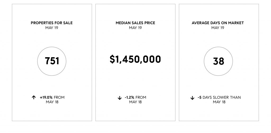Click the down arrow beside -1.2%
The width and height of the screenshot is (271, 133).
(x=120, y=98)
